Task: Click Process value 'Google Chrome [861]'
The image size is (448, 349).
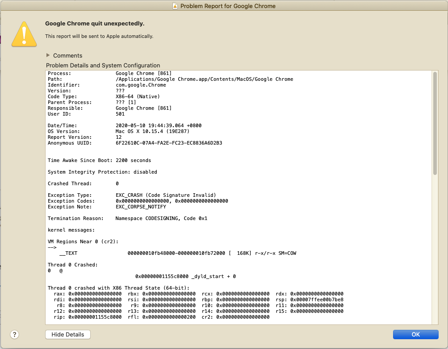Action: (143, 73)
